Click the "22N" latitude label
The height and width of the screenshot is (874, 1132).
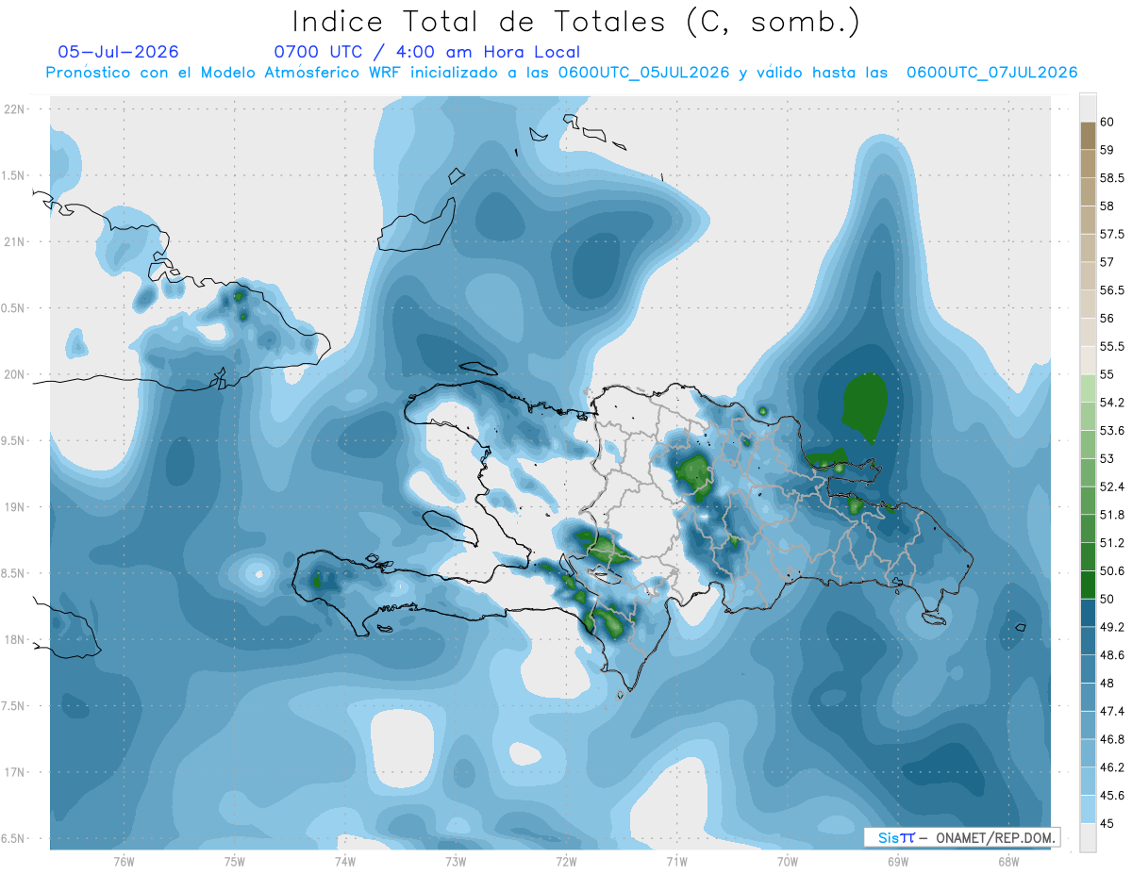tap(14, 108)
